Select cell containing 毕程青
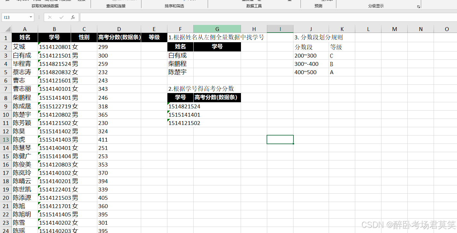 tap(25, 64)
